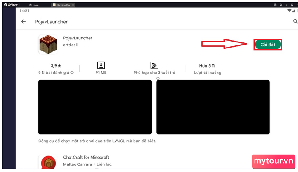Image resolution: width=298 pixels, height=172 pixels.
Task: Switch to the Home tab in LDPlayer
Action: pos(34,5)
